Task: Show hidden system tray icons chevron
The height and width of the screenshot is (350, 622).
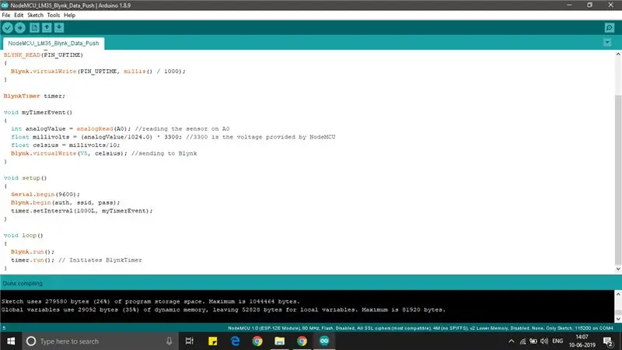Action: tap(512, 341)
